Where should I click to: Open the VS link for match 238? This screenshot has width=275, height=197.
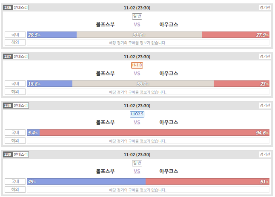pos(137,123)
